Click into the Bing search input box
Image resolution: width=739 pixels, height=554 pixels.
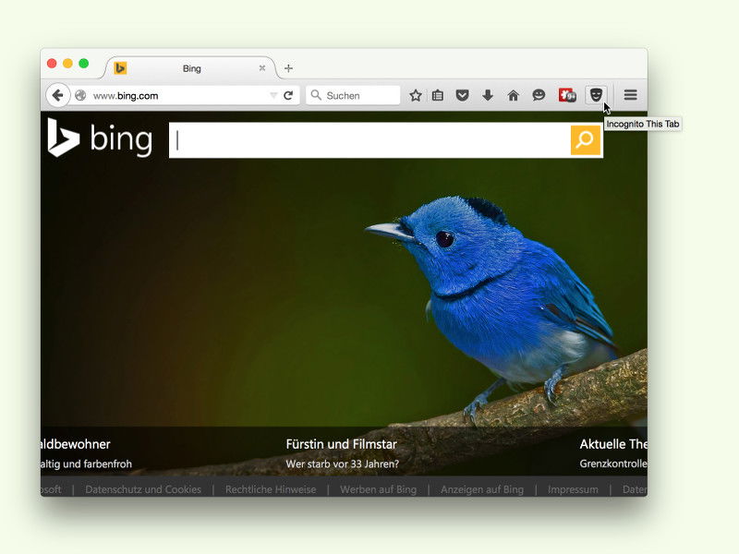coord(369,140)
